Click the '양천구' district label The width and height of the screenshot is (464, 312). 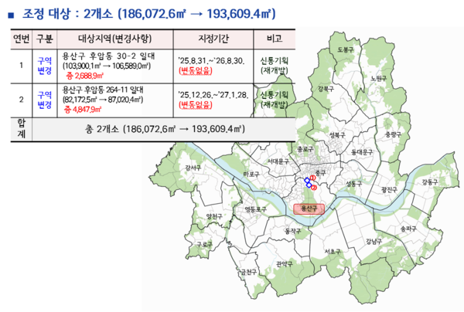[214, 216]
